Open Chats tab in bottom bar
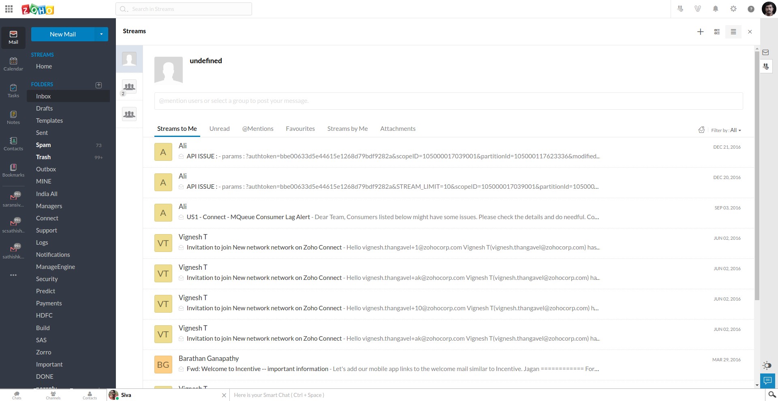This screenshot has width=778, height=401. pyautogui.click(x=17, y=395)
